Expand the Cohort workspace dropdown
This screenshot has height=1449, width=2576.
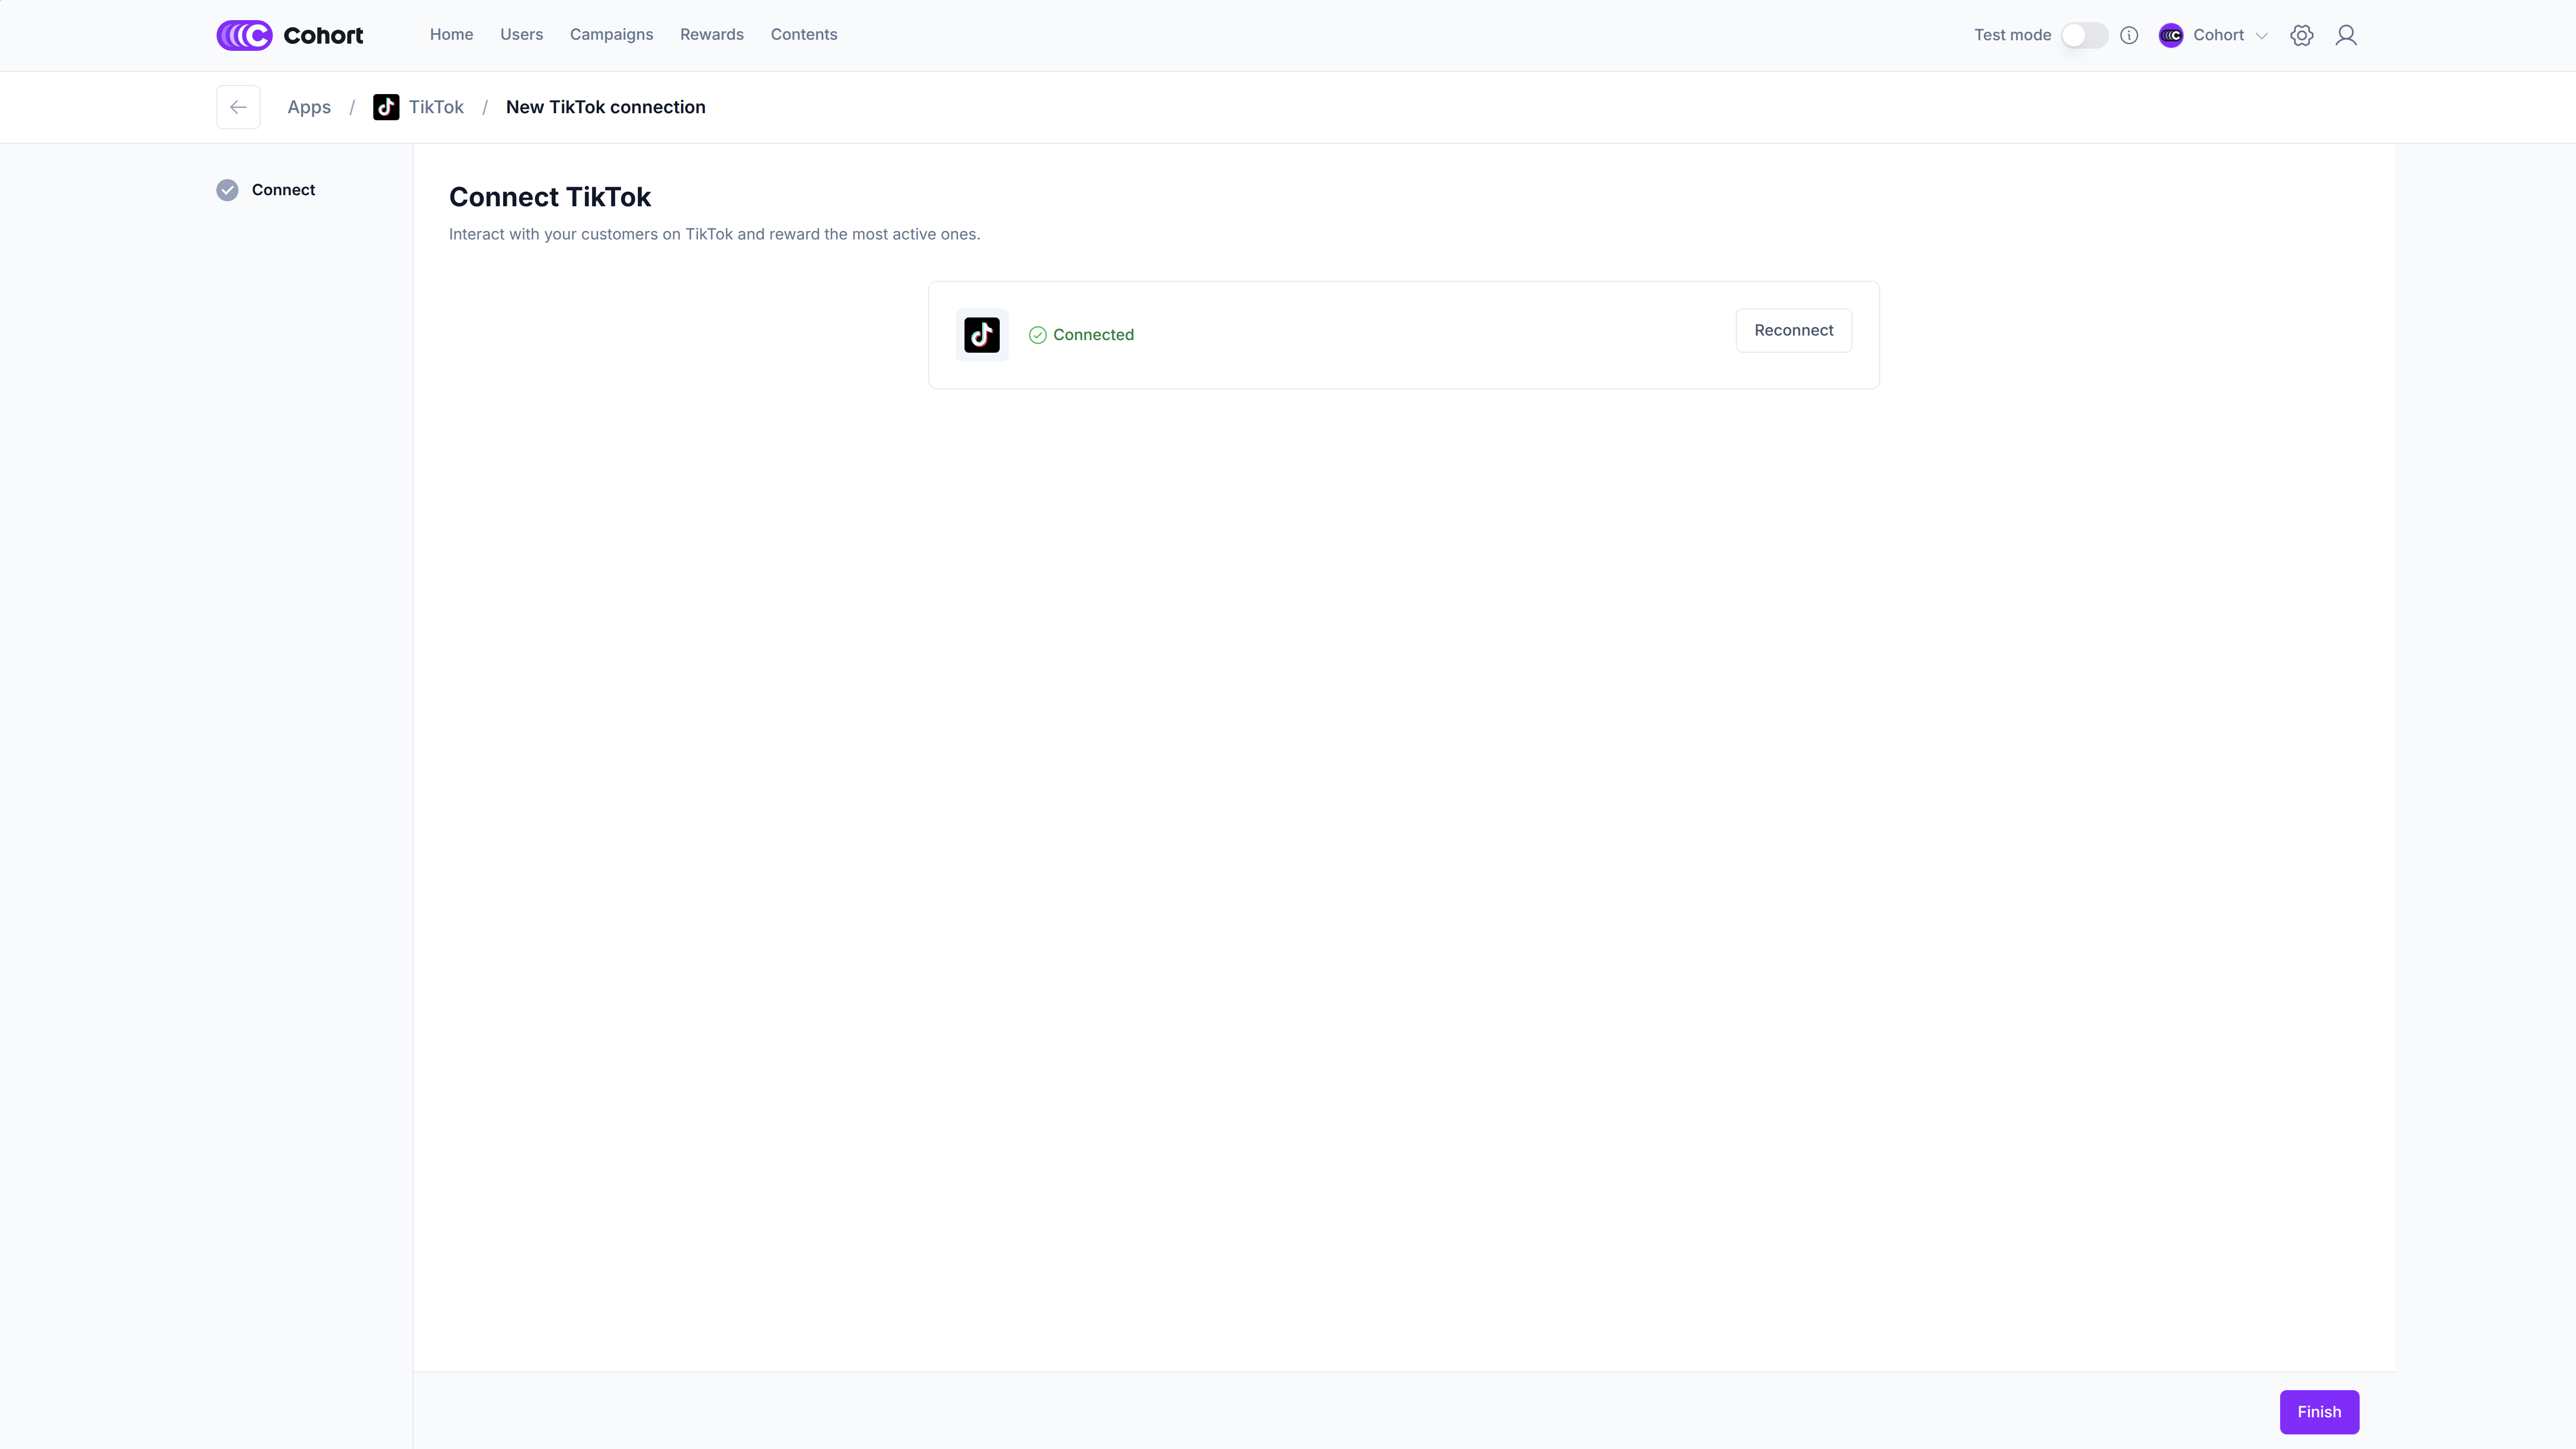coord(2261,35)
